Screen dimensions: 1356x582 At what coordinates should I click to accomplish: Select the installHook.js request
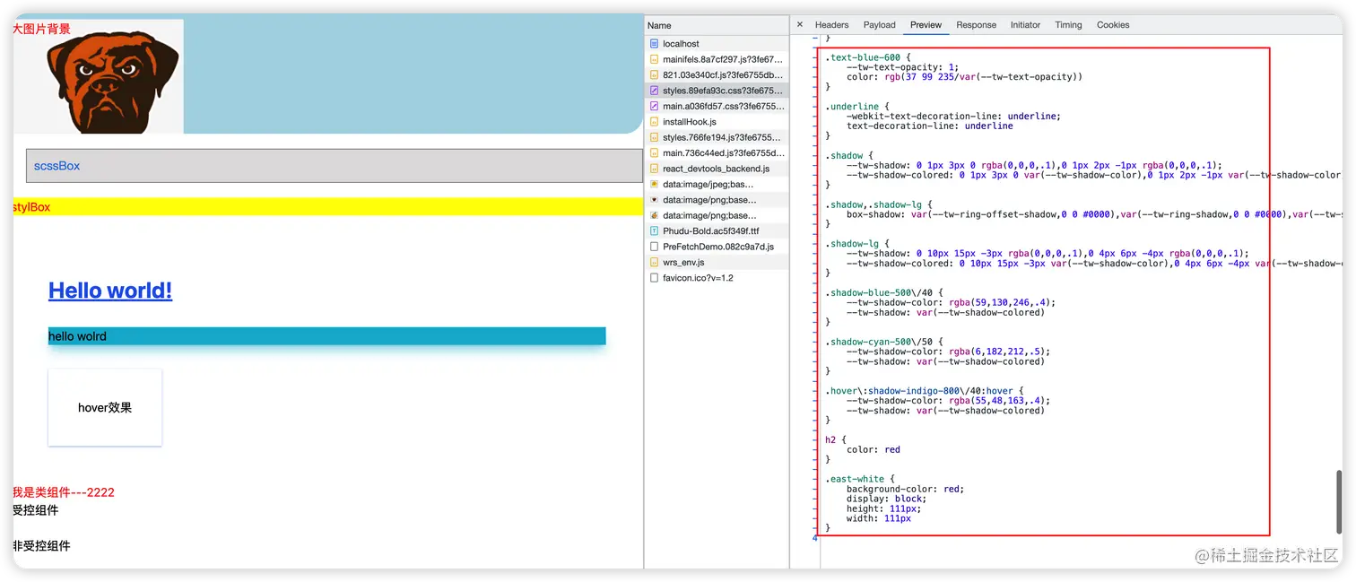tap(717, 122)
